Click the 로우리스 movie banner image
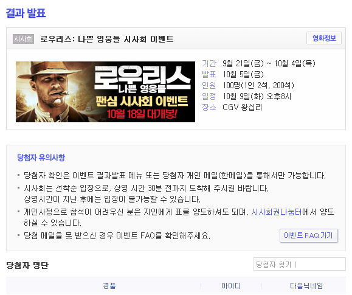 tap(105, 92)
